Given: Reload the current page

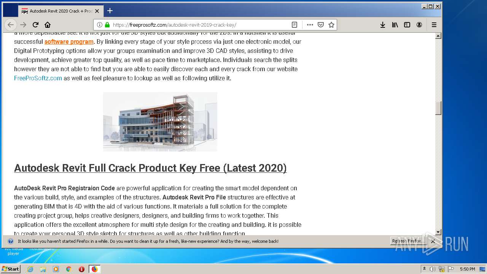Looking at the screenshot, I should coord(35,25).
